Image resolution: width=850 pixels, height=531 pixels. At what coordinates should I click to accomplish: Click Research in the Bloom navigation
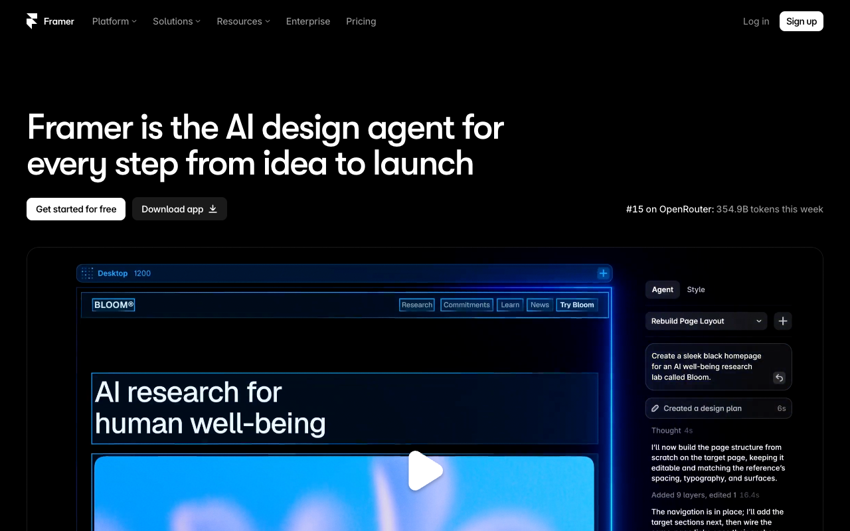click(417, 305)
